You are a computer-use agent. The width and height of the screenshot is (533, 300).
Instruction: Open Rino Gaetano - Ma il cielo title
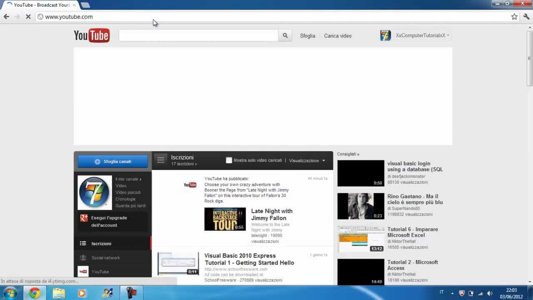(x=415, y=199)
